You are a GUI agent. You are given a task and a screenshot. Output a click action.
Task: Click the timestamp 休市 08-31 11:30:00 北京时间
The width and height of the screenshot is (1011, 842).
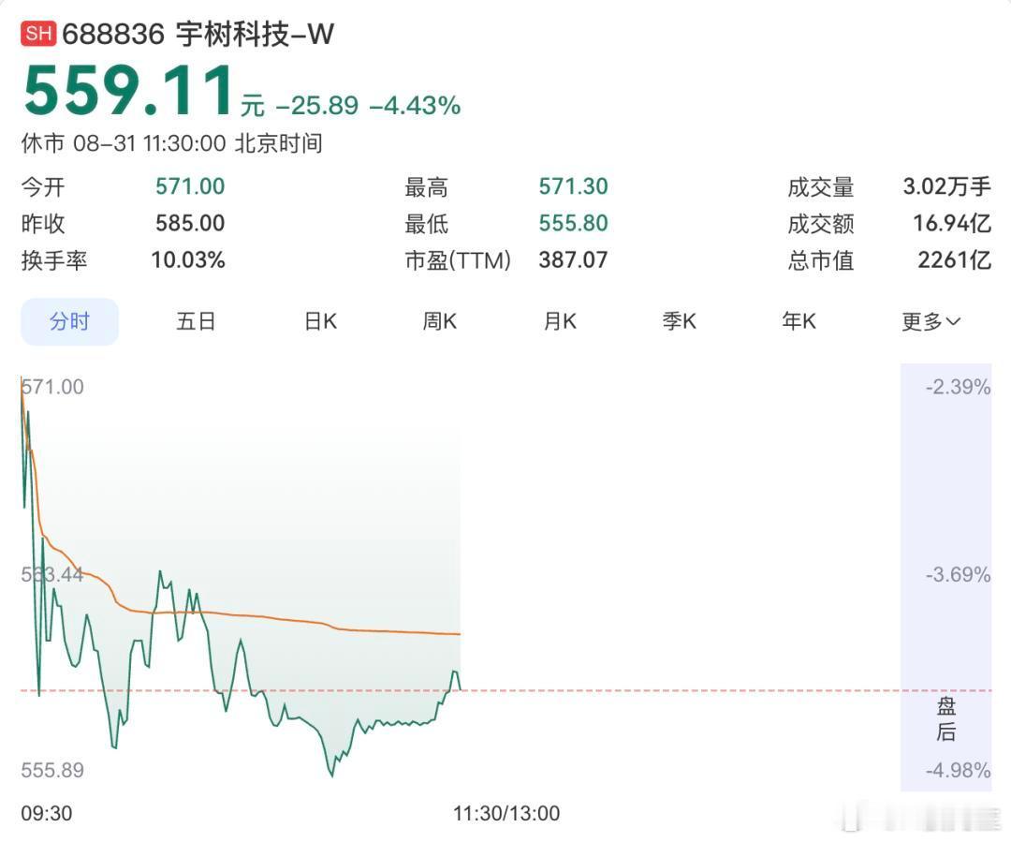(171, 143)
